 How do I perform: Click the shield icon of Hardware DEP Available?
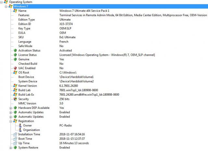pos(15,108)
